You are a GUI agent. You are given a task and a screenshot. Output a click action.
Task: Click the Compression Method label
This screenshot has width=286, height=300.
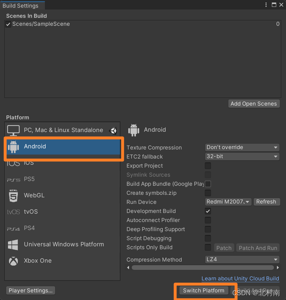[154, 260]
